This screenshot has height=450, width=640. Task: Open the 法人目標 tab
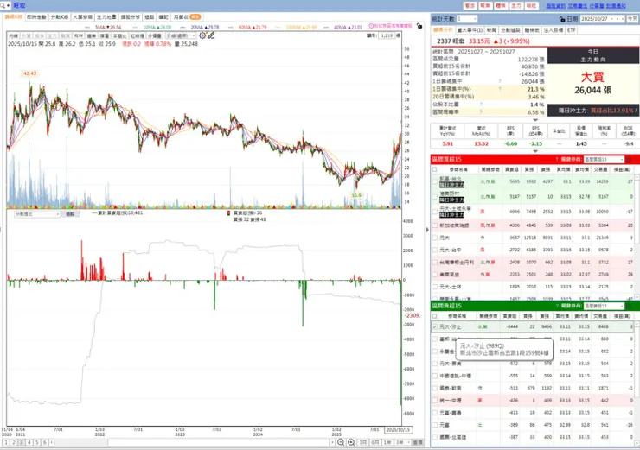(x=553, y=30)
